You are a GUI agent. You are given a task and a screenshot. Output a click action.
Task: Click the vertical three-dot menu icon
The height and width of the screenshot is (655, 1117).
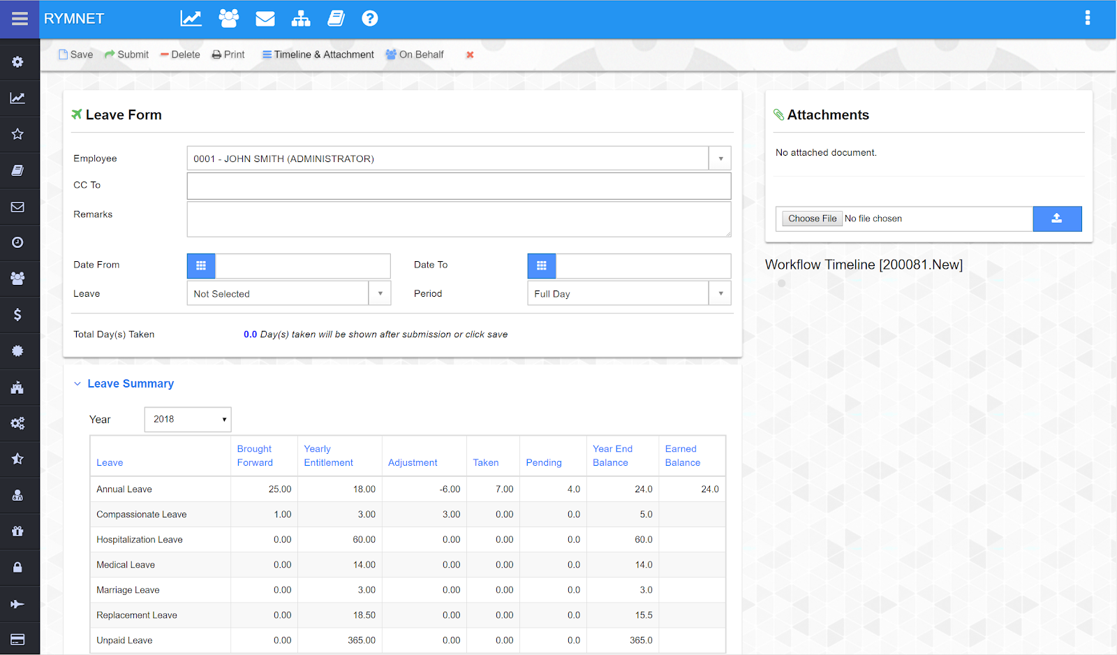(x=1087, y=18)
